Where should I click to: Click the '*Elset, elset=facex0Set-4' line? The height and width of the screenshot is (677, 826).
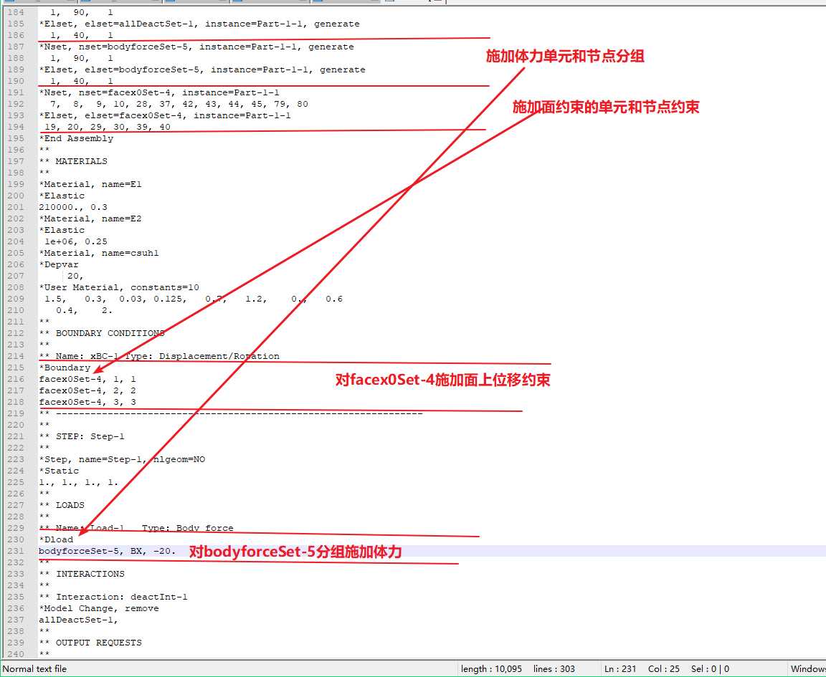click(x=164, y=115)
